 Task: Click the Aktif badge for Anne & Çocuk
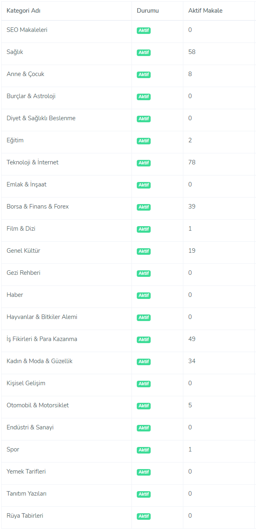click(144, 74)
